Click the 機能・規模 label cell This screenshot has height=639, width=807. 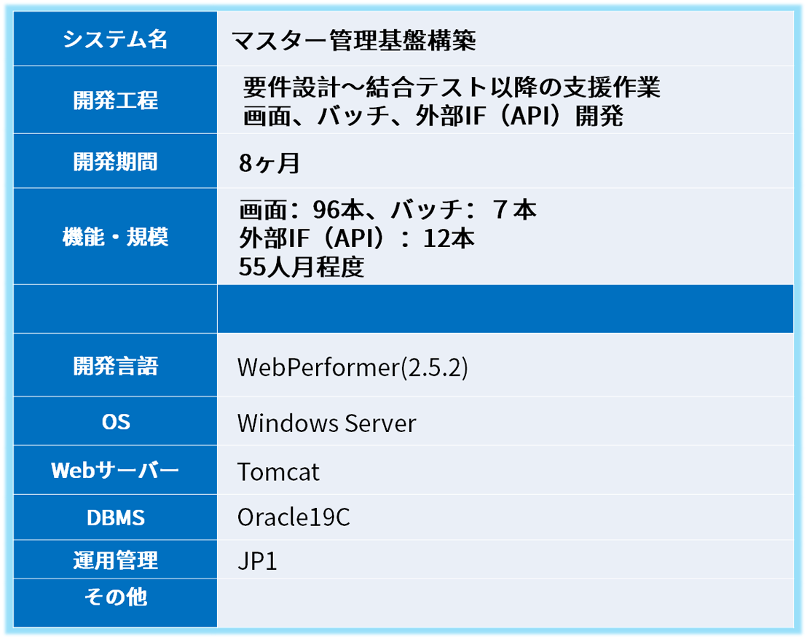[x=115, y=237]
